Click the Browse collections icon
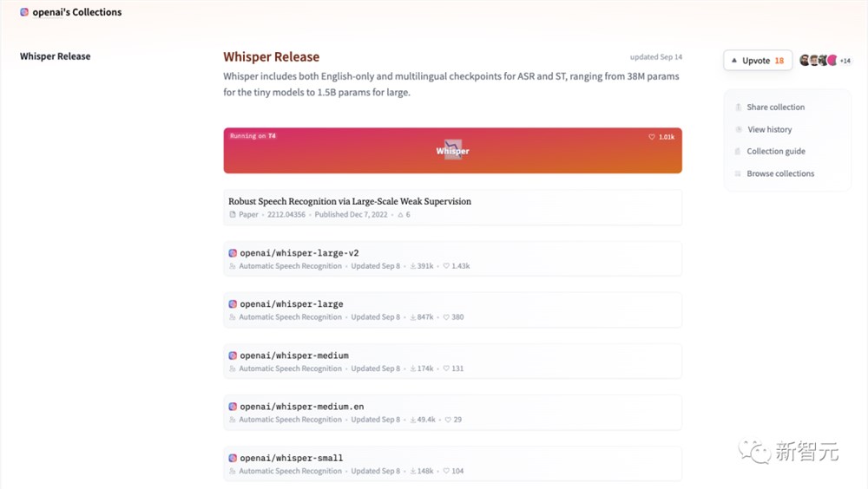Image resolution: width=868 pixels, height=489 pixels. click(738, 173)
